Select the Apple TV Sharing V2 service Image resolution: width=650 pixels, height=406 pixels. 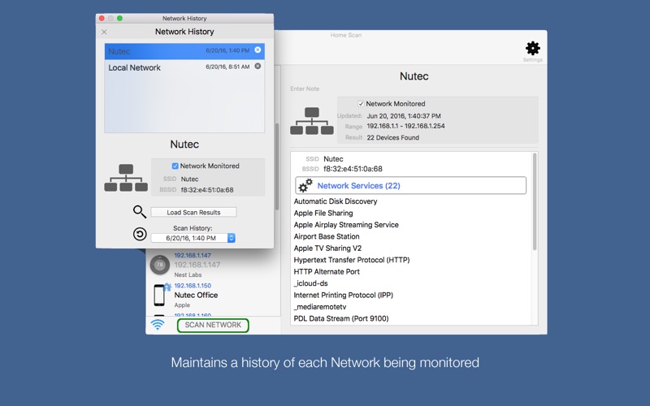click(327, 248)
